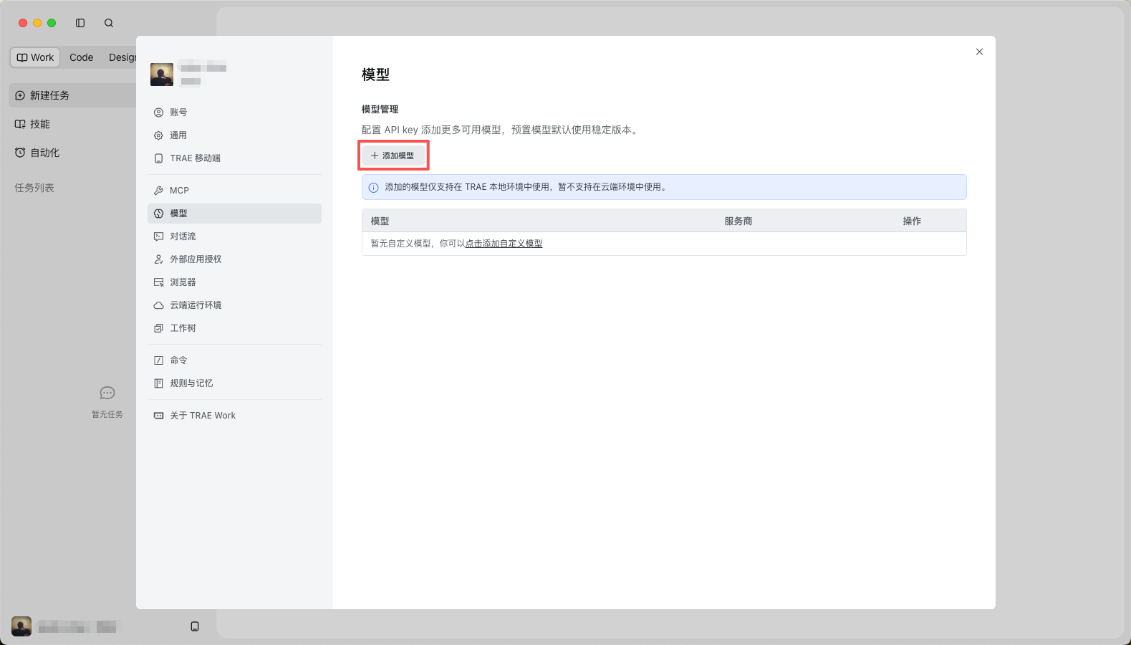The height and width of the screenshot is (645, 1131).
Task: Click the info icon in the blue notice
Action: coord(373,188)
